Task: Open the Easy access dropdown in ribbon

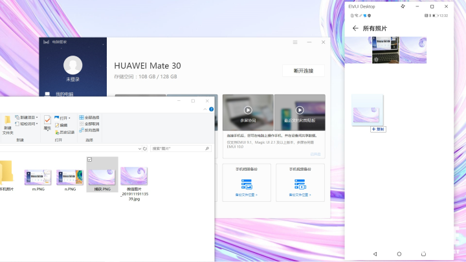Action: (x=27, y=124)
